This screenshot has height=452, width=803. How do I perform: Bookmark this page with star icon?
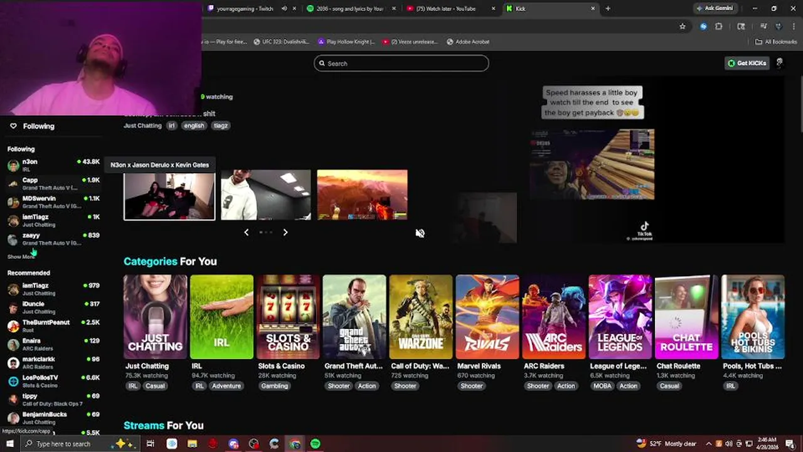click(x=683, y=26)
